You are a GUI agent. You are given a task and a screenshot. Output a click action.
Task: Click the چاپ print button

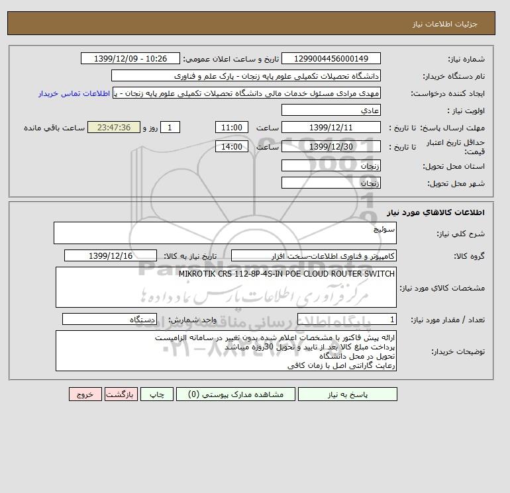pos(157,394)
